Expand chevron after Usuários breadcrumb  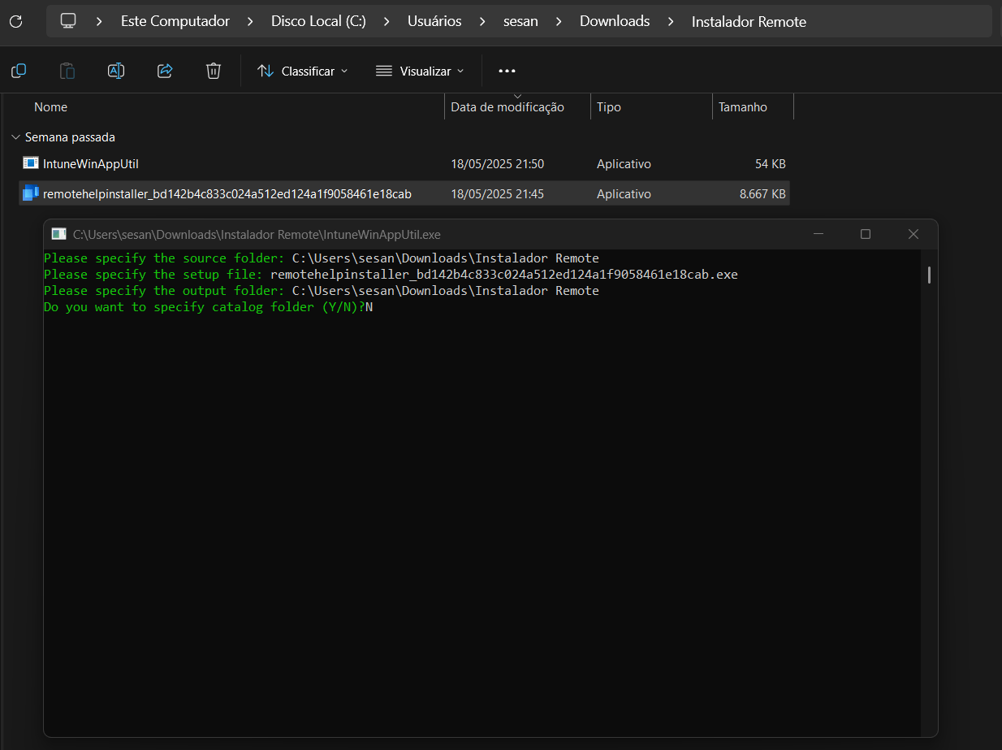click(x=482, y=22)
